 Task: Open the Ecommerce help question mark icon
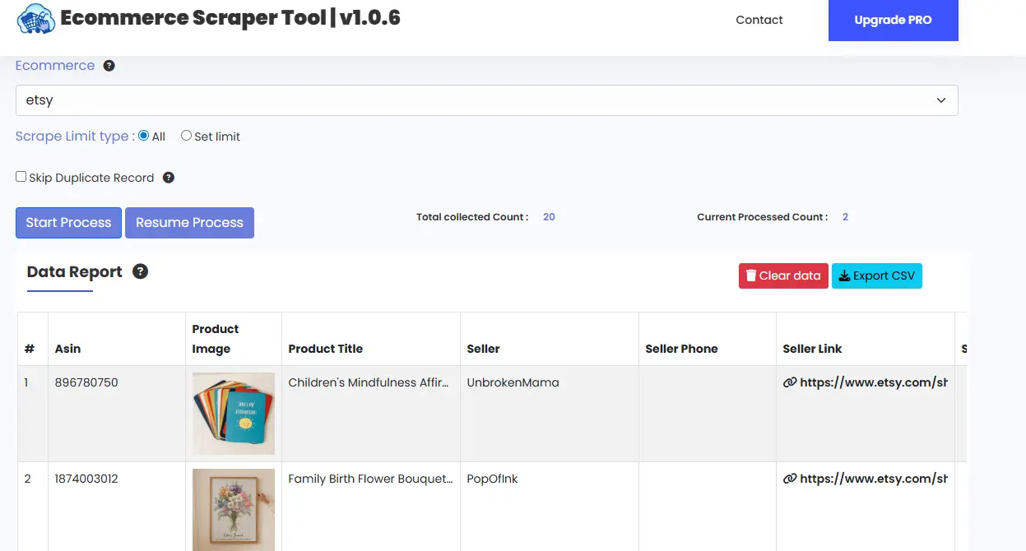(109, 65)
